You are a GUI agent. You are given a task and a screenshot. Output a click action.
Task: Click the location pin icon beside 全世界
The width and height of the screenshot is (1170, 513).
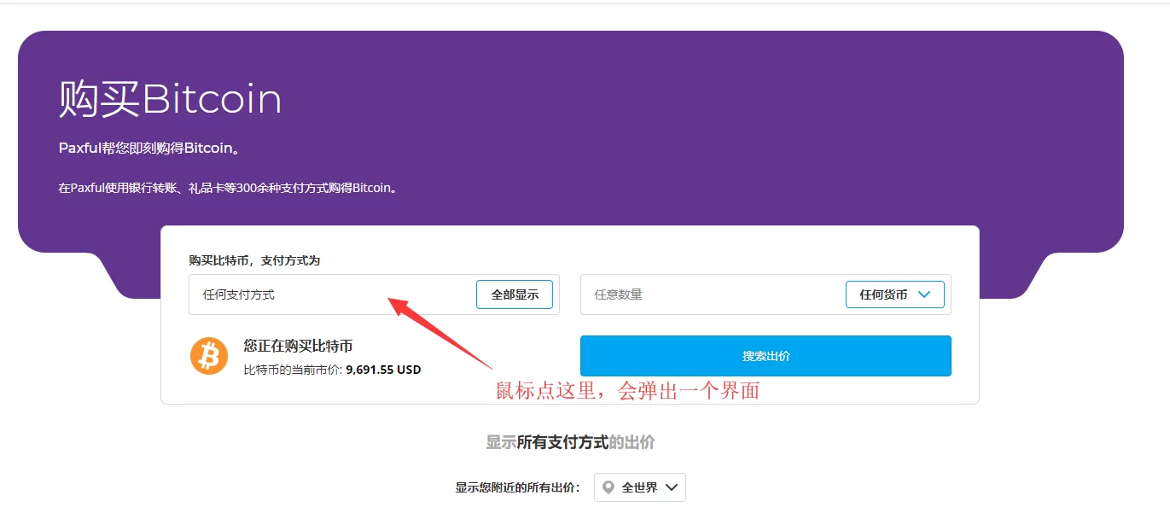[x=608, y=487]
